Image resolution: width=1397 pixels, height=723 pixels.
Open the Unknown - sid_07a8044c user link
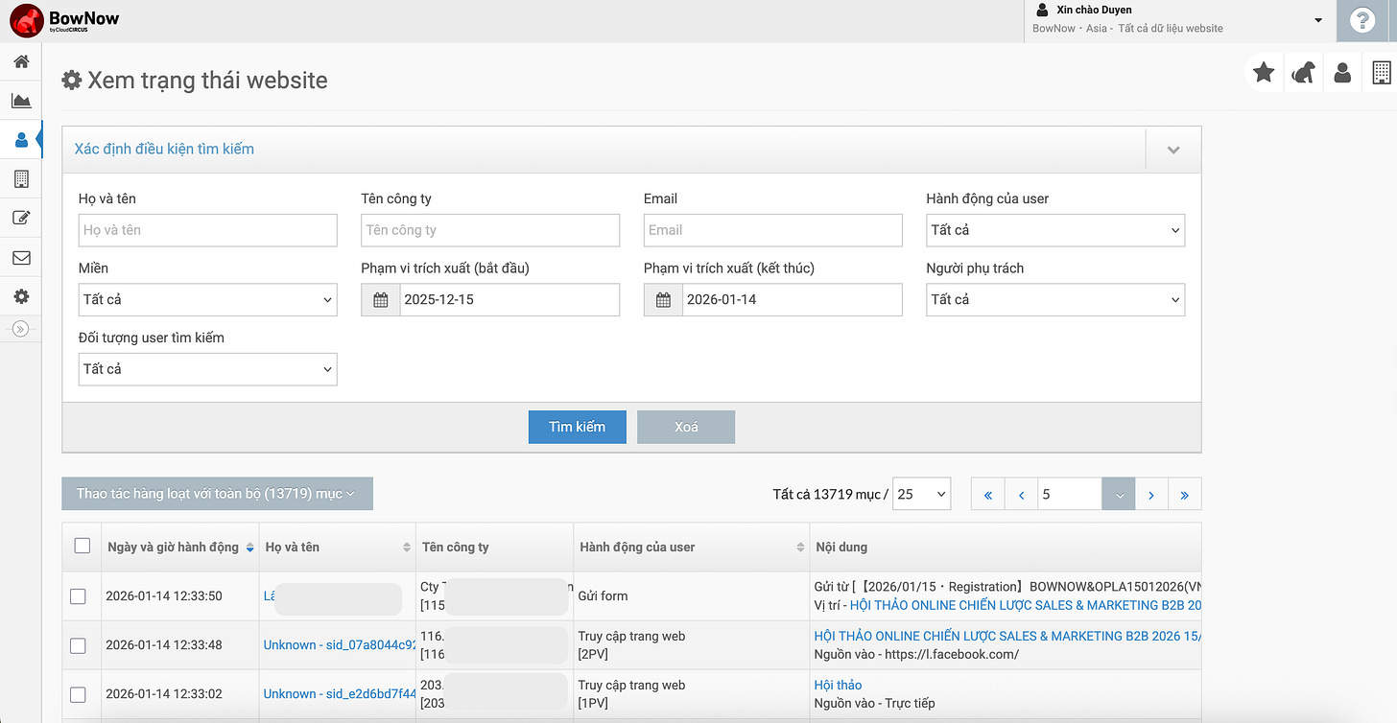pyautogui.click(x=340, y=645)
